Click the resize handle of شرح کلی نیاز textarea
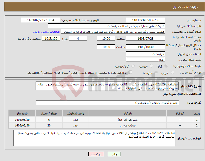Image resolution: width=205 pixels, height=161 pixels. coord(37,89)
